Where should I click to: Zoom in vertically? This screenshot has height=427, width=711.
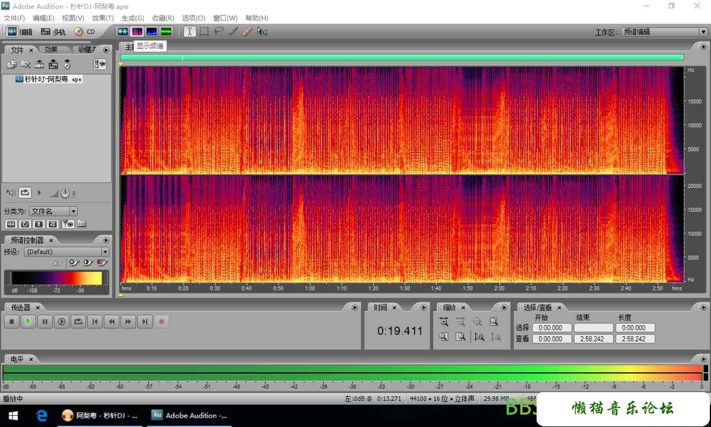click(x=479, y=336)
